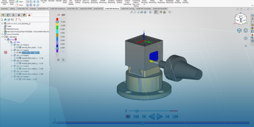Collapse the Setup node
This screenshot has height=127, width=254.
5,40
